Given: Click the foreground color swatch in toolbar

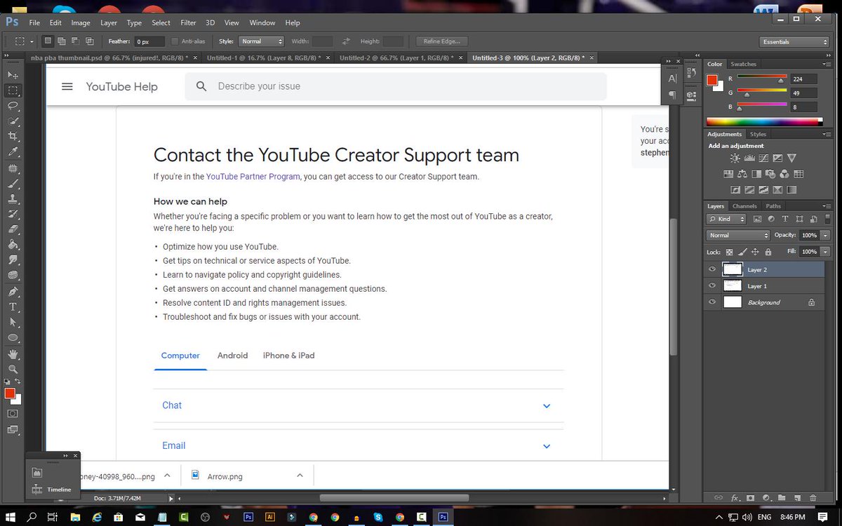Looking at the screenshot, I should (x=10, y=393).
